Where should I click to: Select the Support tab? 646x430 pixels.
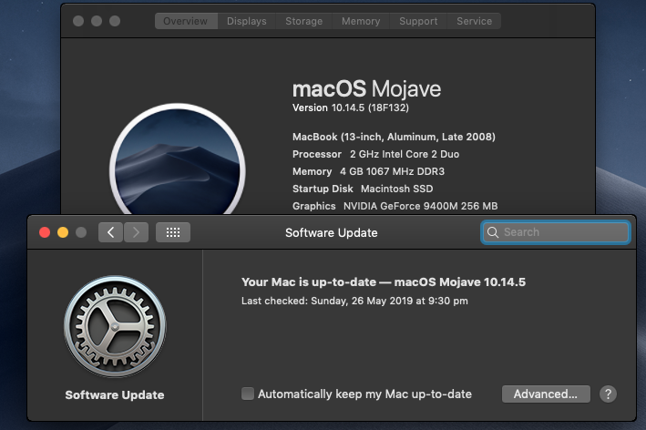point(418,21)
